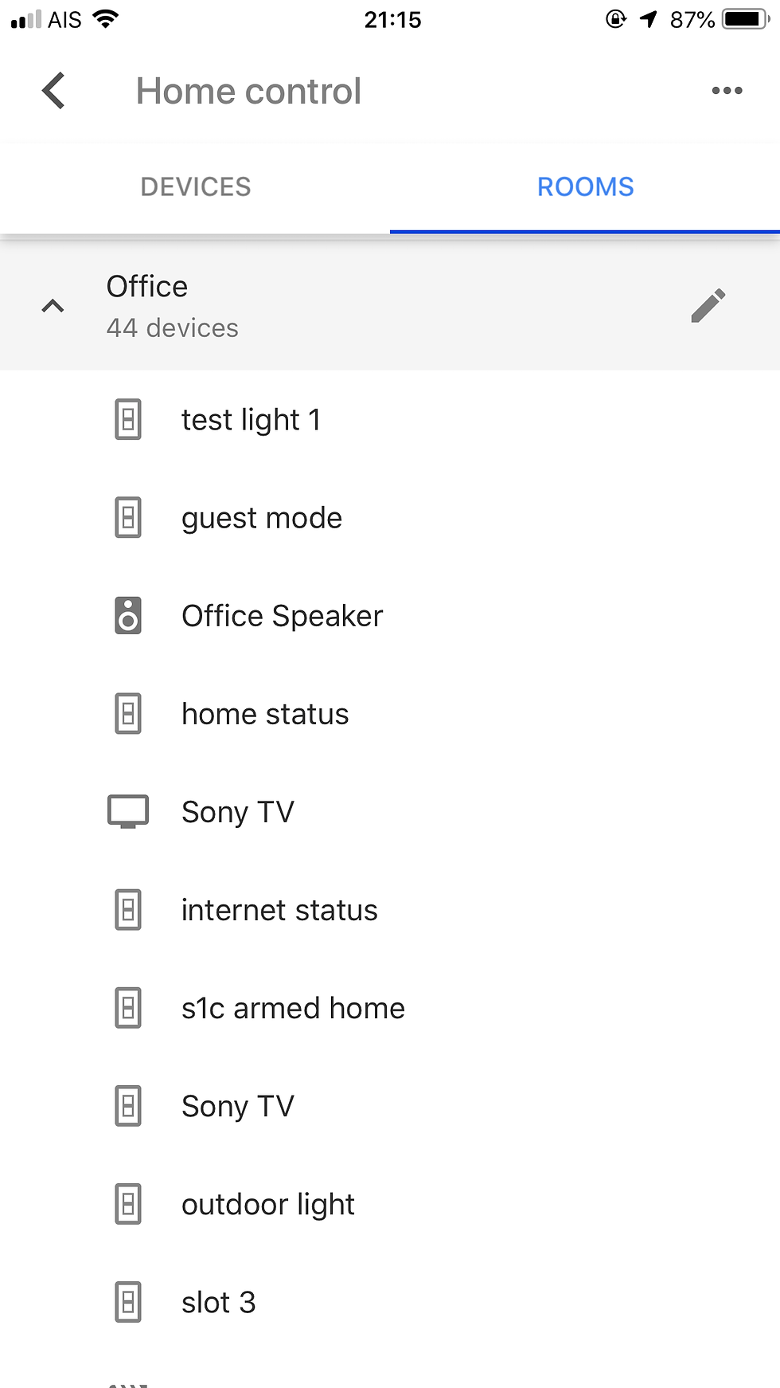Tap the pencil edit icon for Office

click(708, 306)
